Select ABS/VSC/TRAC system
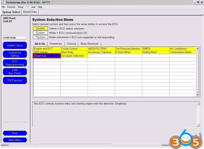Screen dimensions: 204x149 [x=101, y=49]
